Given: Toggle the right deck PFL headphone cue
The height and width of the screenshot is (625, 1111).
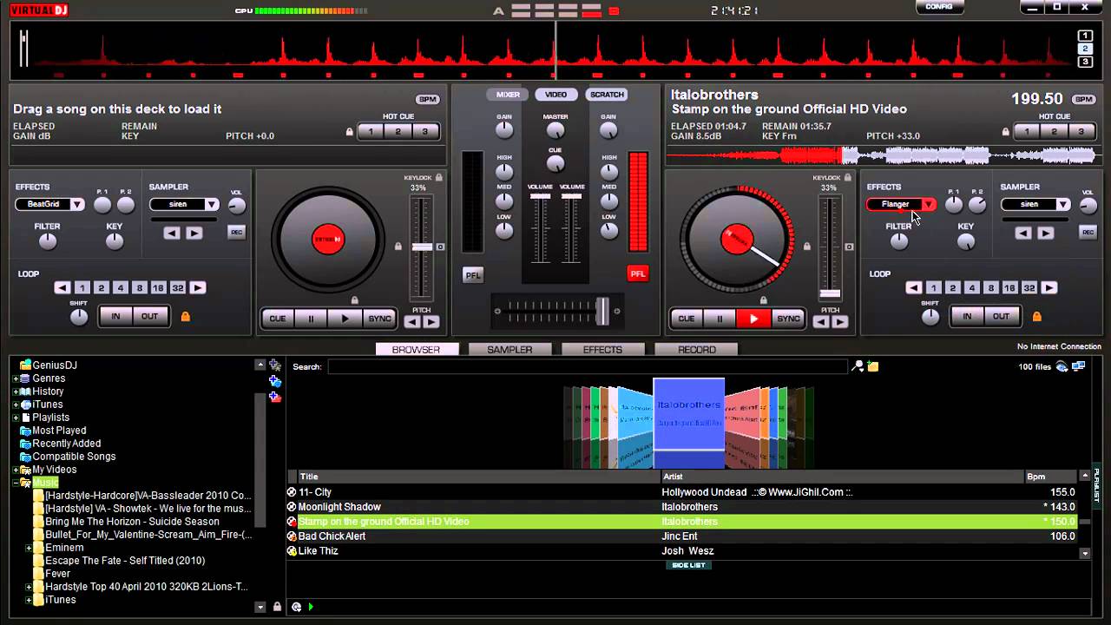Looking at the screenshot, I should click(x=638, y=273).
